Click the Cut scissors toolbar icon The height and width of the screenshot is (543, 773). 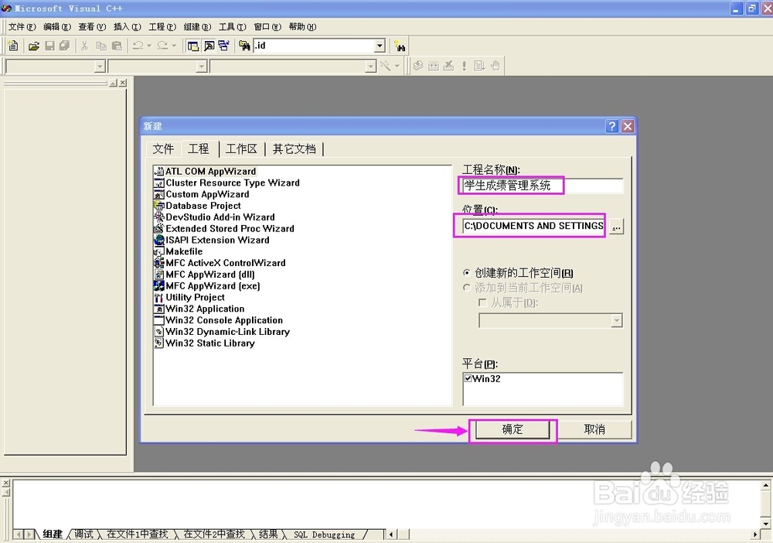coord(85,46)
